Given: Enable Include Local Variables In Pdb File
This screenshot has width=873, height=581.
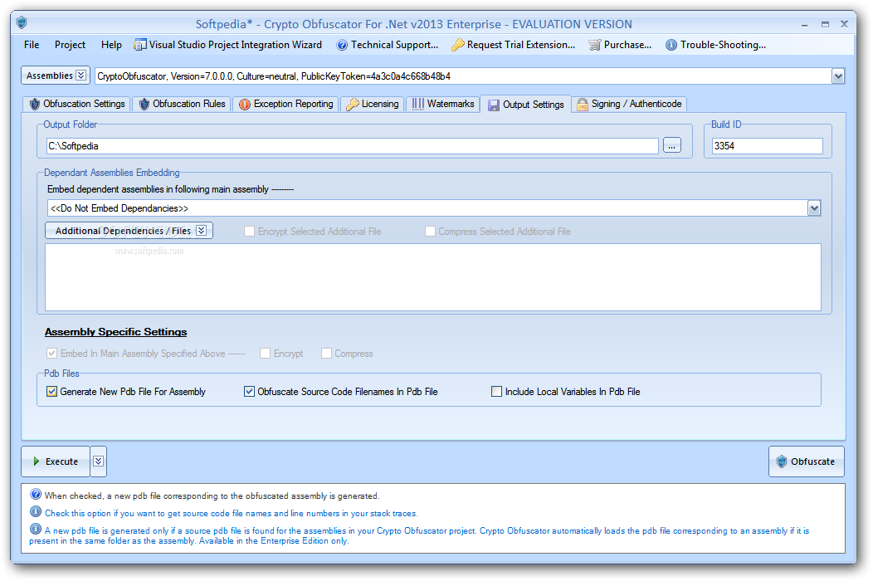Looking at the screenshot, I should (x=496, y=392).
